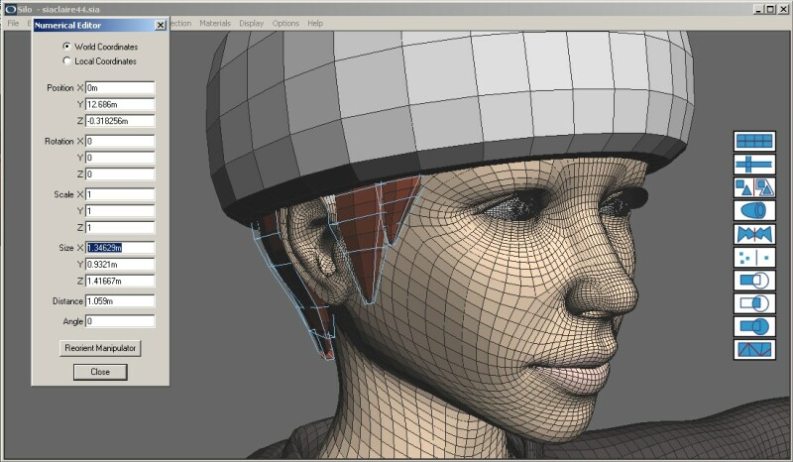Screen dimensions: 793x462
Task: Click the outlined square with half-circle icon
Action: (753, 303)
